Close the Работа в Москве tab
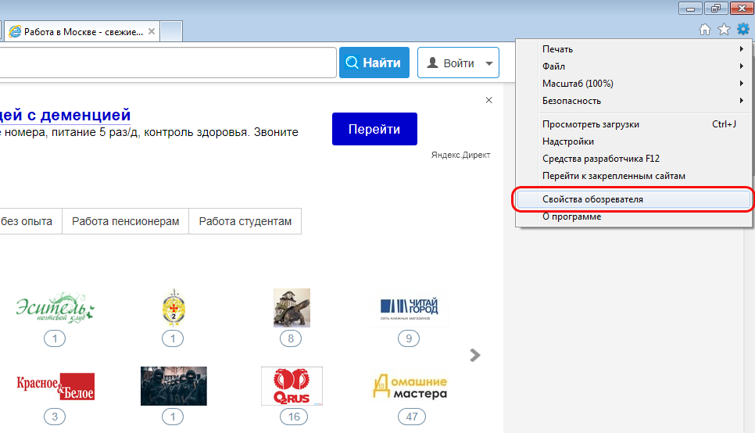755x433 pixels. pos(152,32)
